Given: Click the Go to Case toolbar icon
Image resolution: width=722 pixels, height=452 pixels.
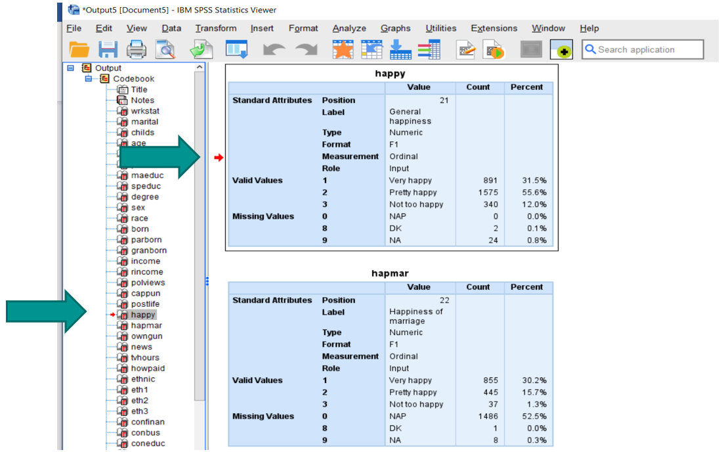Looking at the screenshot, I should pos(372,49).
